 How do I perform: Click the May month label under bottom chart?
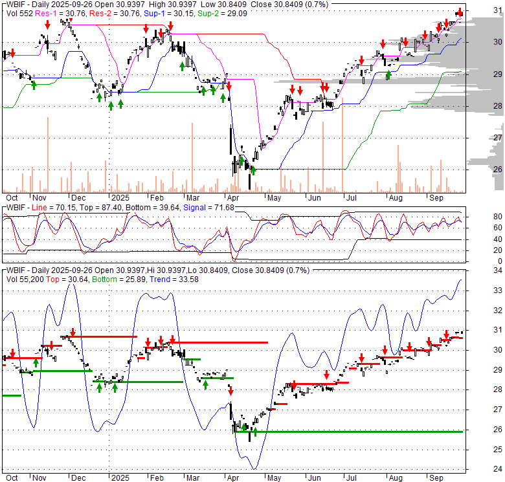tap(274, 478)
